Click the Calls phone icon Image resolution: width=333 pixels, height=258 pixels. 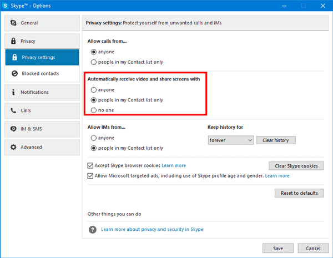click(x=13, y=110)
